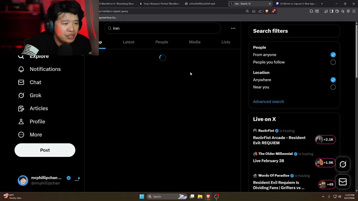Open search options three-dot menu
Image resolution: width=358 pixels, height=201 pixels.
[x=233, y=28]
